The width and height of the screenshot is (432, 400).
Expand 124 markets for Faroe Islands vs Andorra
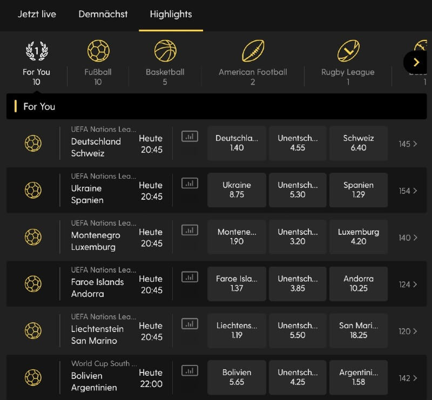pos(408,284)
